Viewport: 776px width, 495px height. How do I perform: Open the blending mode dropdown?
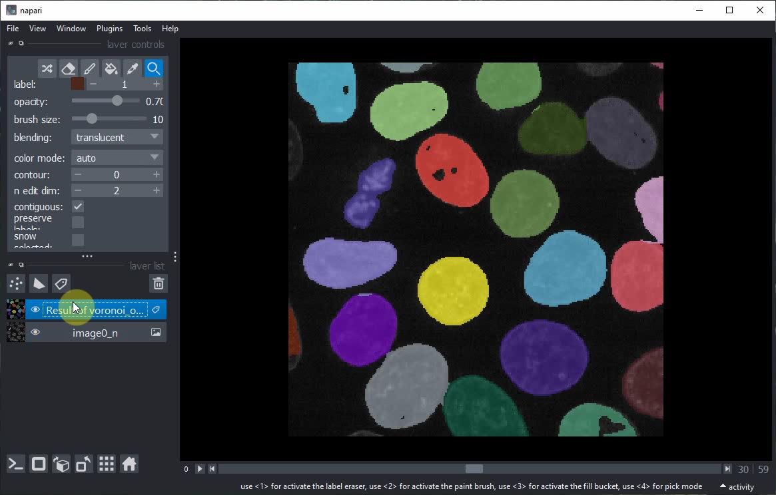[x=117, y=138]
